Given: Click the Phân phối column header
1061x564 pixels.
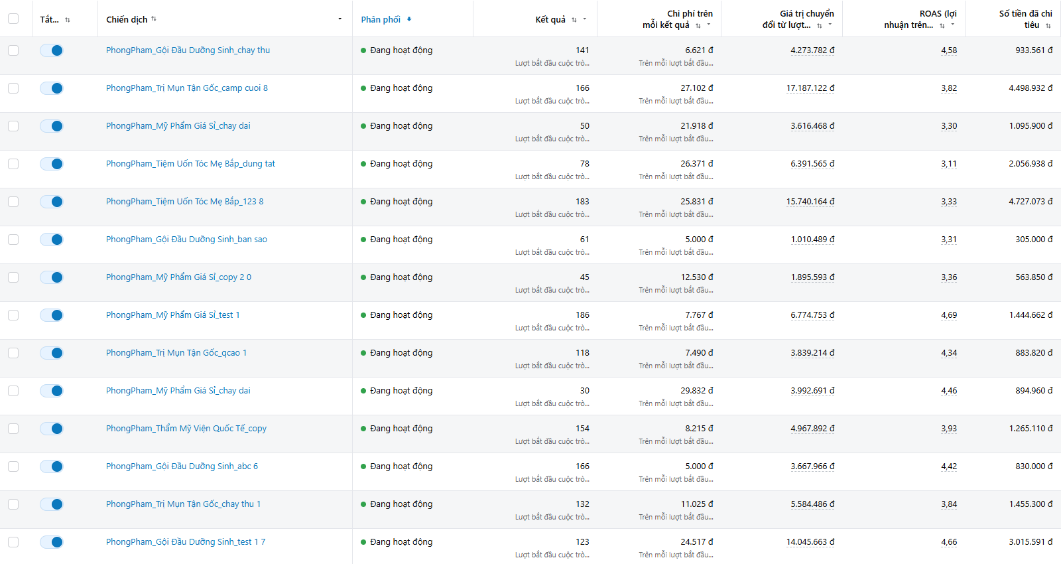Looking at the screenshot, I should (x=381, y=19).
